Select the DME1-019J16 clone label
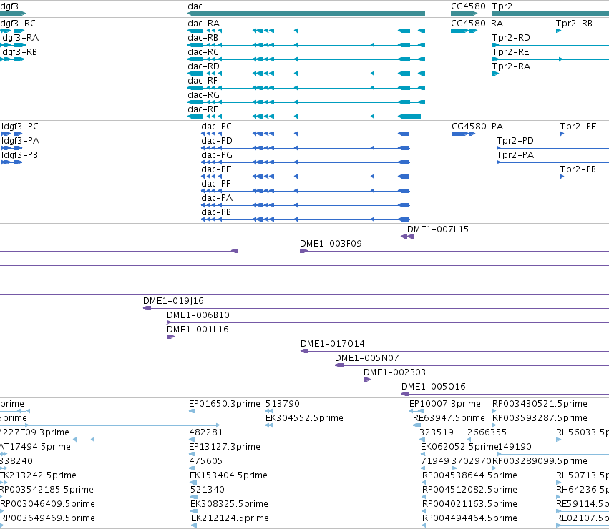 coord(173,301)
